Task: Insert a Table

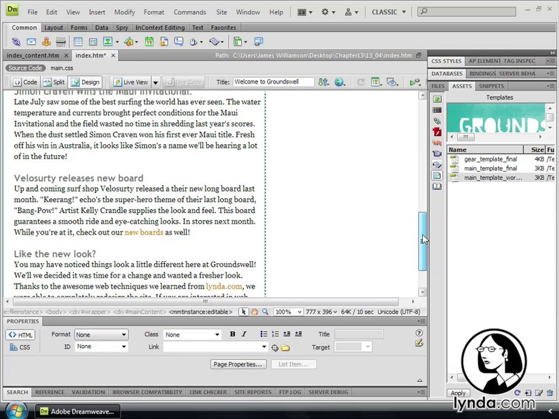Action: point(77,42)
